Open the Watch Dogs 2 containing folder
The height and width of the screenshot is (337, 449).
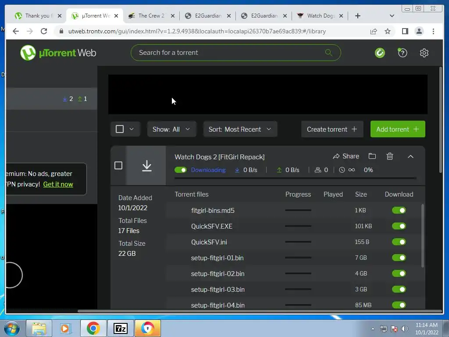(372, 156)
